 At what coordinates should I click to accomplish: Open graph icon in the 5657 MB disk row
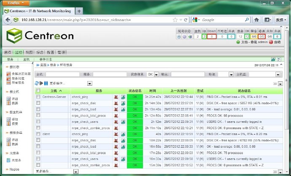tap(123, 103)
